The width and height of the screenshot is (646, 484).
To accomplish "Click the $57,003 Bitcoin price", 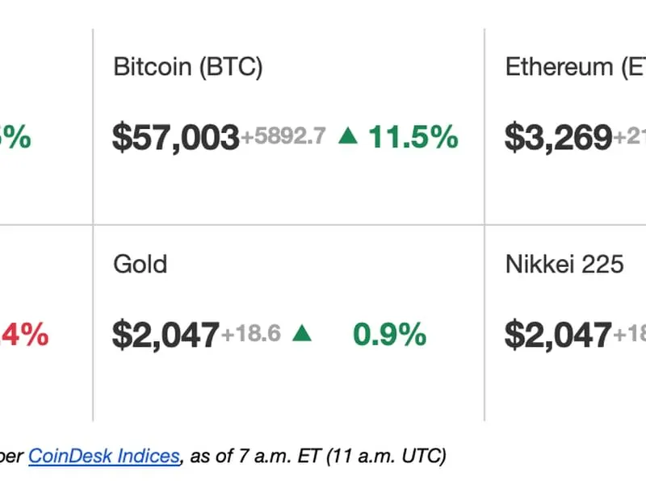I will click(175, 138).
